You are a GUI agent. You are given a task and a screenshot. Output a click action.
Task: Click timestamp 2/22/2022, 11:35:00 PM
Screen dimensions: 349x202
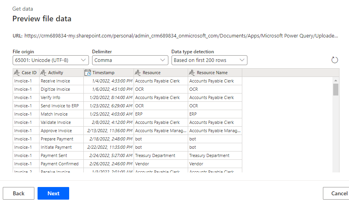[x=109, y=147]
